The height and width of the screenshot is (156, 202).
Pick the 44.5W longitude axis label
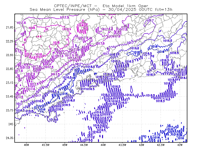click(x=84, y=145)
